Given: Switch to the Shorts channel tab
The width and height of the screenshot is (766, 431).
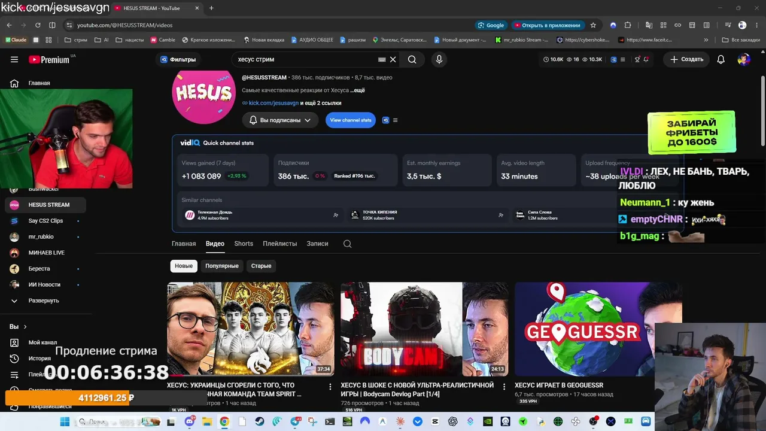Looking at the screenshot, I should coord(244,244).
